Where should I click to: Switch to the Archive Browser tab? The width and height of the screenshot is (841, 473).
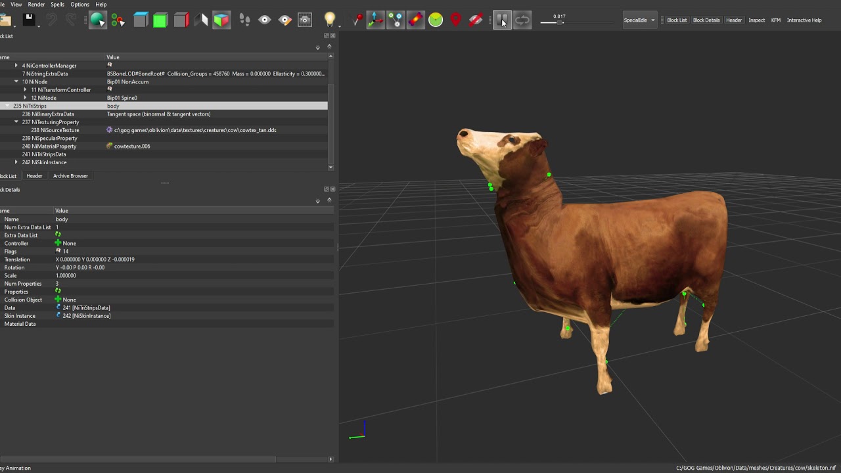click(x=70, y=176)
